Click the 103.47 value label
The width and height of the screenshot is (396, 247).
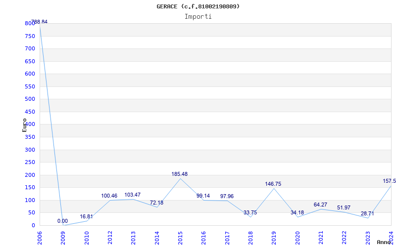pos(132,195)
